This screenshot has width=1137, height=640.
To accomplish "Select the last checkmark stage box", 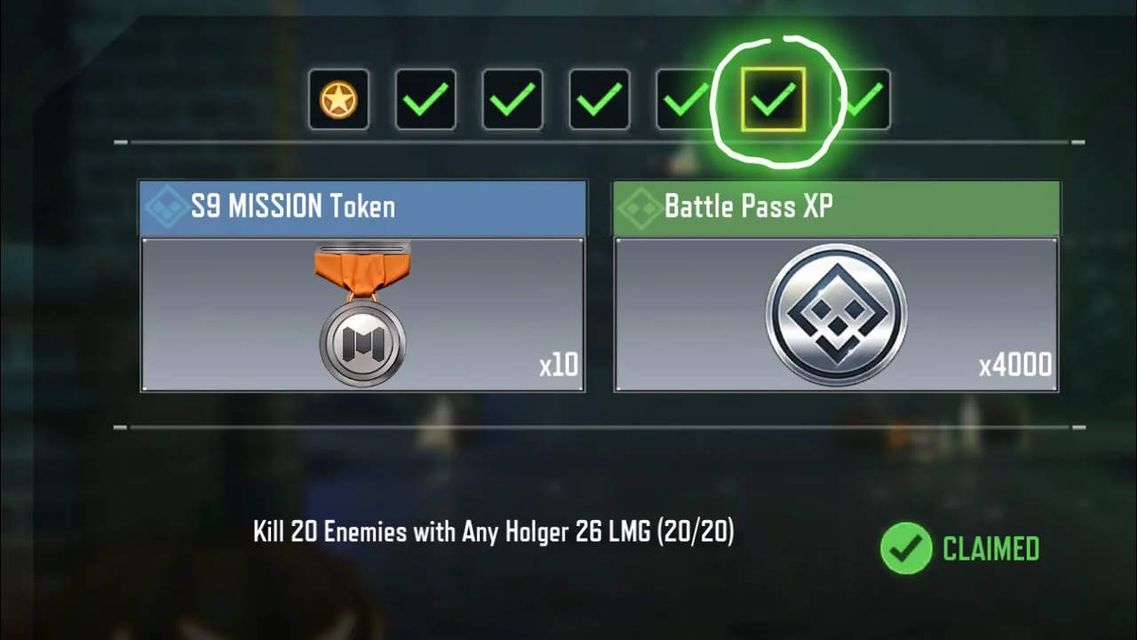I will 862,100.
